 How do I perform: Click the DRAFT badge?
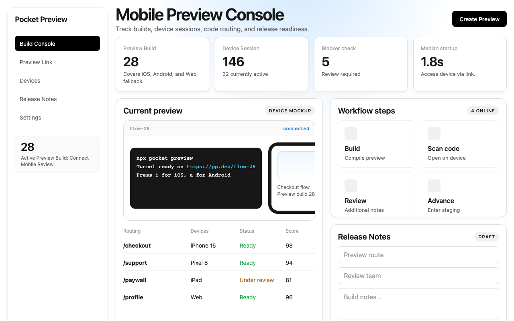click(x=487, y=237)
